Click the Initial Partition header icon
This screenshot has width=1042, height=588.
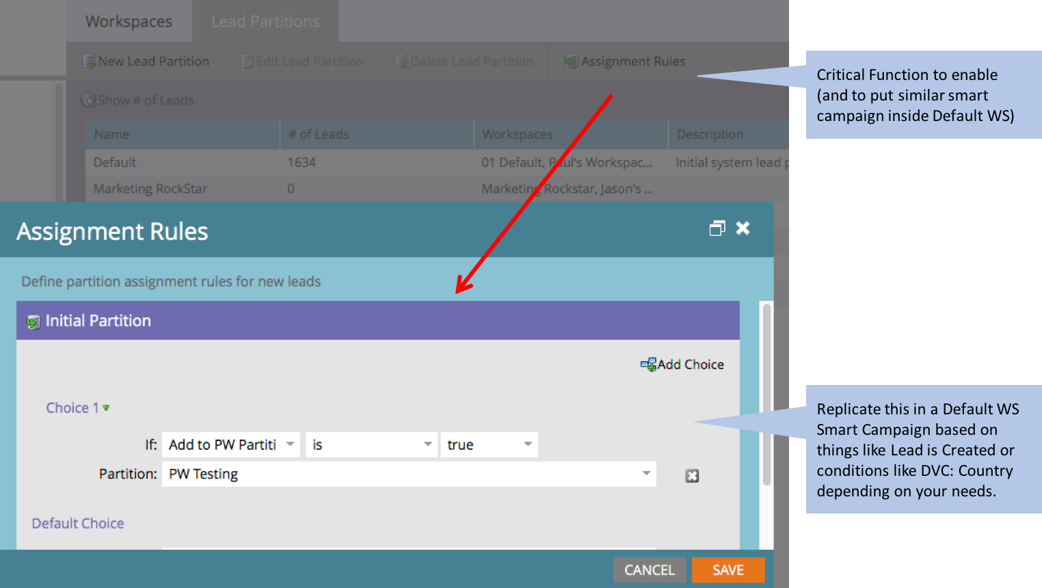[33, 321]
